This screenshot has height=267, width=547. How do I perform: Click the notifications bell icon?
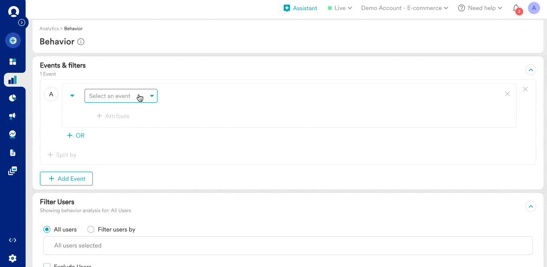point(516,8)
